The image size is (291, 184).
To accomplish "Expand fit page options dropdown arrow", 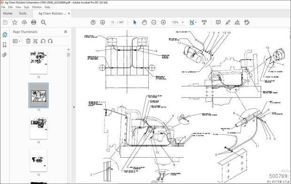I will (196, 23).
